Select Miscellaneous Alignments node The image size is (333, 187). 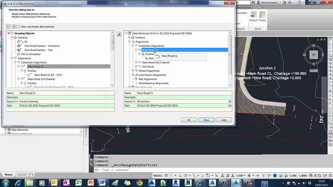tap(153, 83)
